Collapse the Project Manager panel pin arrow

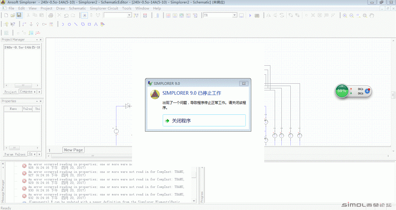pos(37,40)
